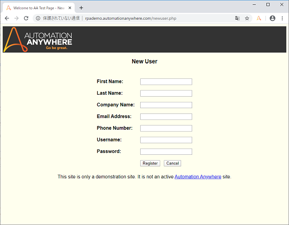Focus the Password field
Screen dimensions: 289x225
point(166,151)
